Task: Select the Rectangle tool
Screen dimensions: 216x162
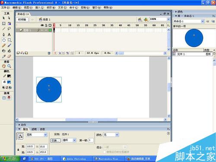Action: coord(10,40)
